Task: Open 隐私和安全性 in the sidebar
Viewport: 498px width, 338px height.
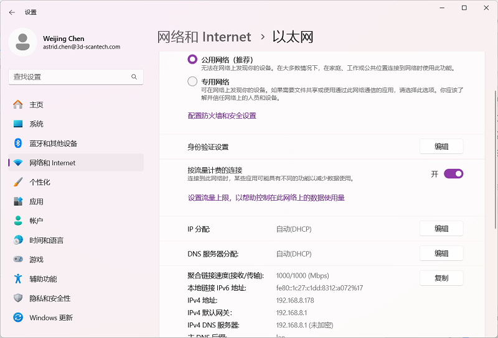Action: coord(76,298)
